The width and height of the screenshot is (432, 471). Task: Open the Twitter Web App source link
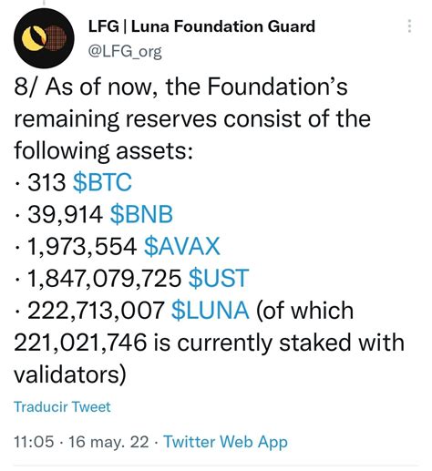point(225,442)
